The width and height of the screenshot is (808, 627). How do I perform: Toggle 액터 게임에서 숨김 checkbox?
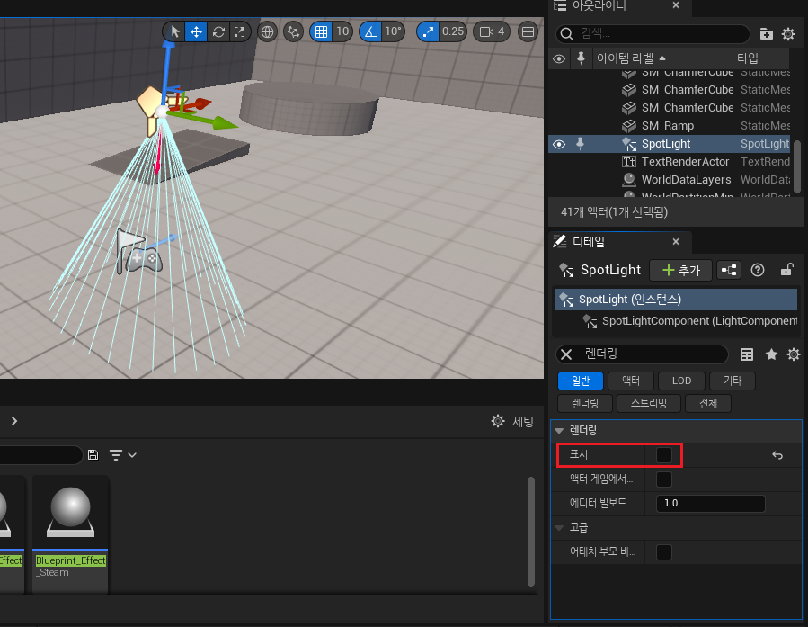[663, 479]
